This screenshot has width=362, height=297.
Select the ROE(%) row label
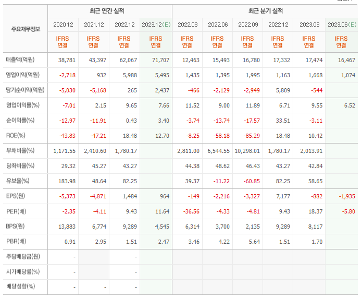tap(16, 136)
